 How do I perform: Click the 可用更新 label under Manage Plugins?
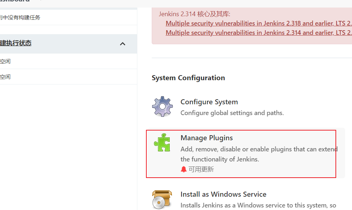tap(201, 169)
